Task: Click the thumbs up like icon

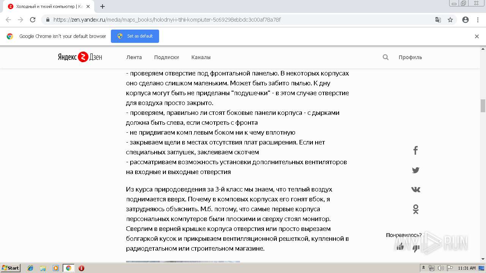Action: click(x=400, y=247)
